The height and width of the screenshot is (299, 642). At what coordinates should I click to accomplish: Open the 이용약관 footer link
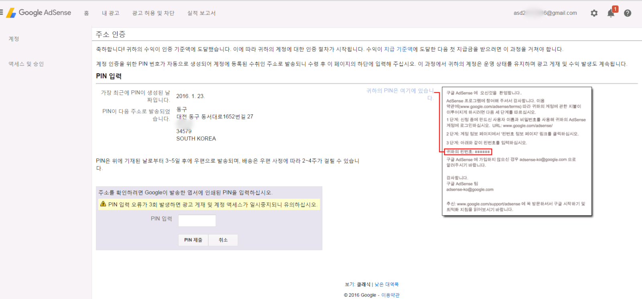point(390,295)
